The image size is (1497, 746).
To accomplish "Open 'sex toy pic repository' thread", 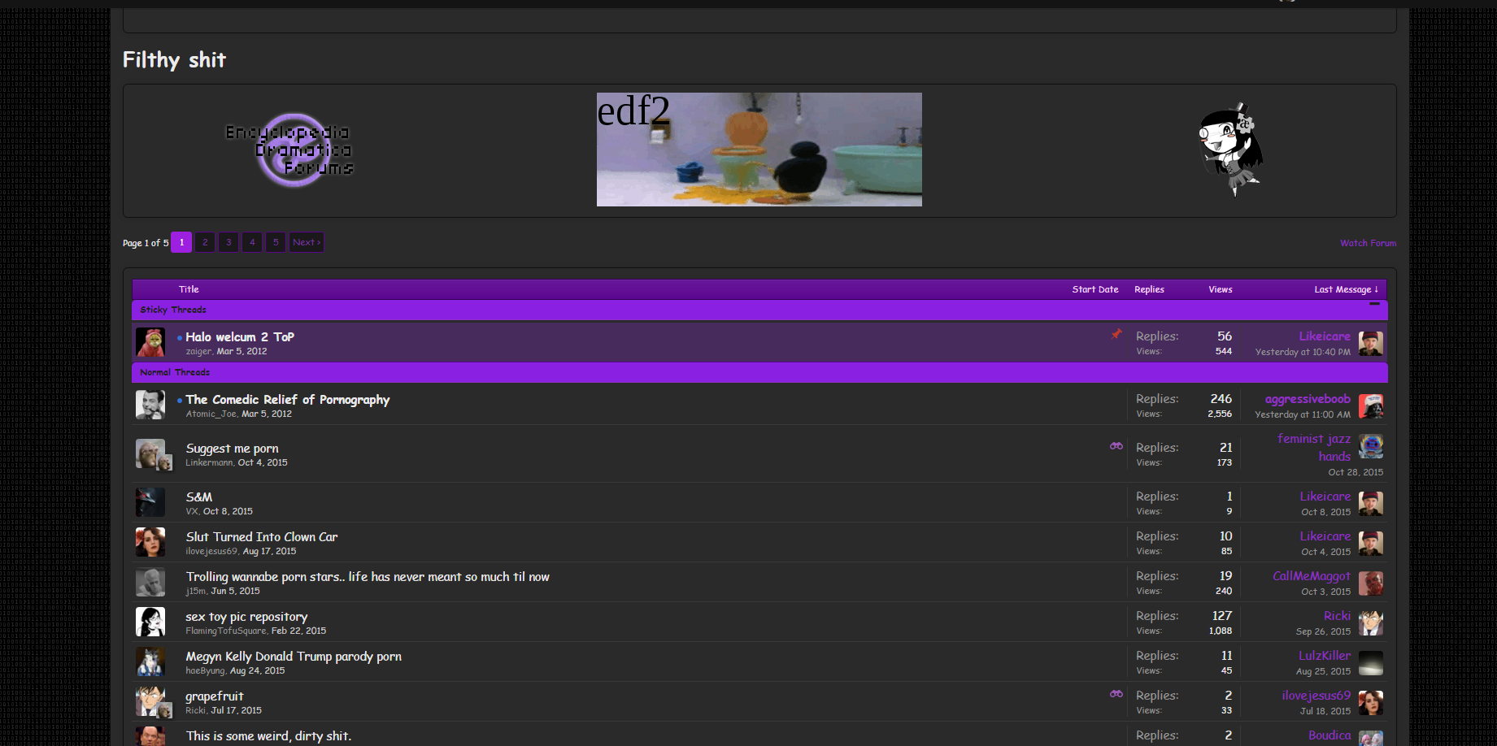I will click(x=246, y=616).
